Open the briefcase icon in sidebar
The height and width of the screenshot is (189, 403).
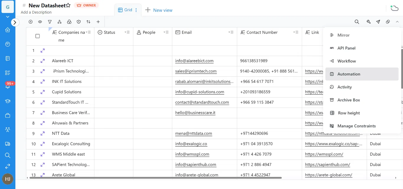click(8, 116)
